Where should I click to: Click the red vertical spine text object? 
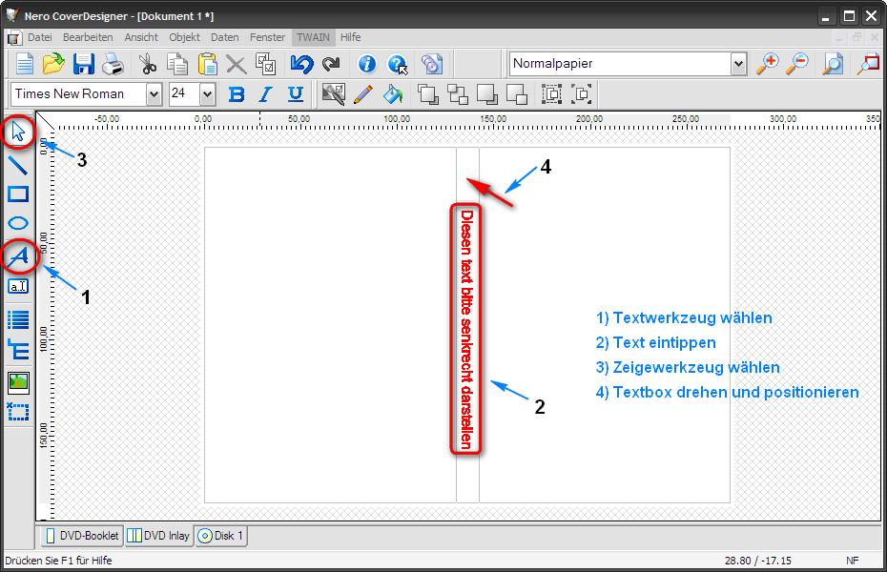[x=466, y=329]
